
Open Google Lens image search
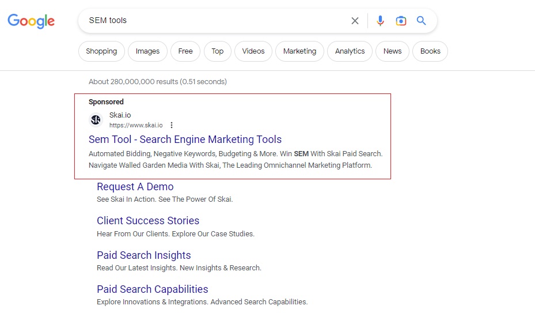(401, 21)
